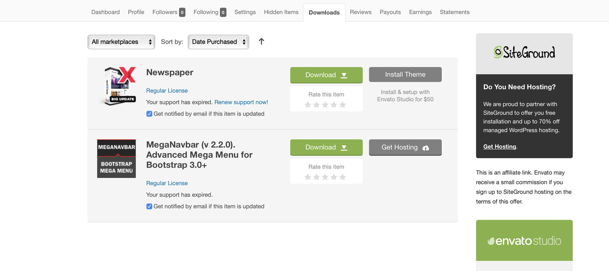The height and width of the screenshot is (271, 609).
Task: Go to the Settings tab
Action: click(x=245, y=12)
